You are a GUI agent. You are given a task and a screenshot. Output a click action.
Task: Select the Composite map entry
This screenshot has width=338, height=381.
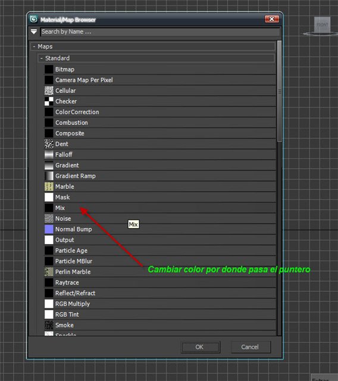pyautogui.click(x=160, y=133)
